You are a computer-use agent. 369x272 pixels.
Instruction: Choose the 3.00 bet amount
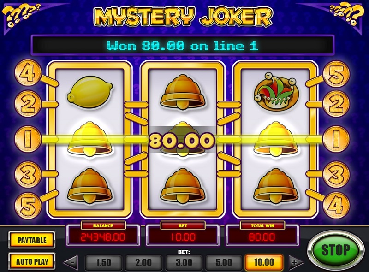(184, 262)
